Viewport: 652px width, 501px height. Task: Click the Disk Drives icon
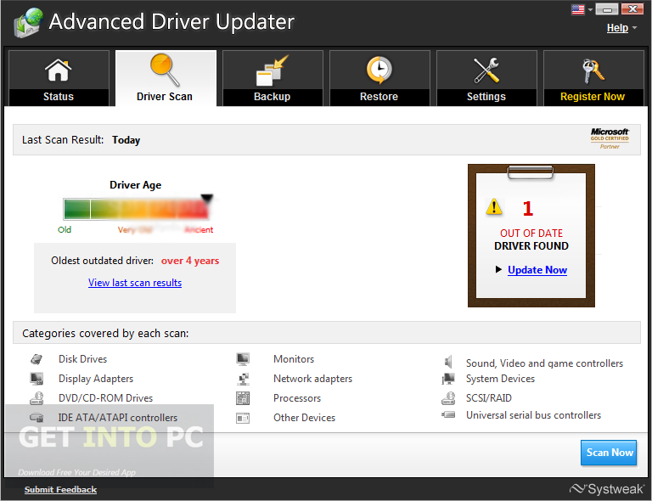point(37,359)
